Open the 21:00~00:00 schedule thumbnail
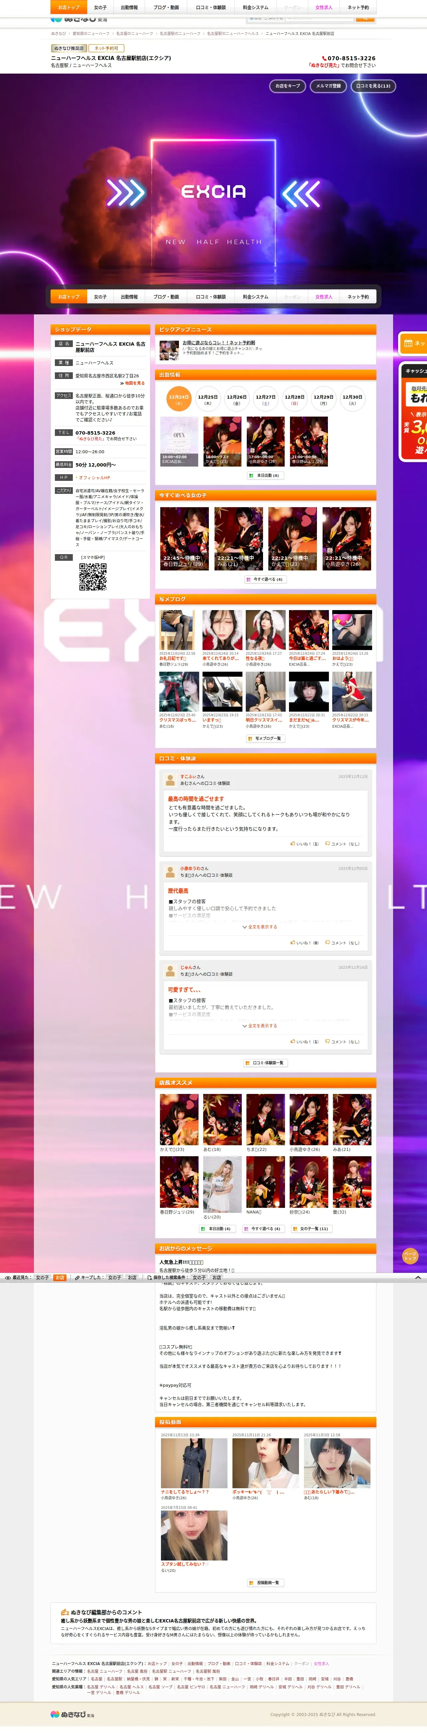This screenshot has height=1736, width=427. pos(309,442)
